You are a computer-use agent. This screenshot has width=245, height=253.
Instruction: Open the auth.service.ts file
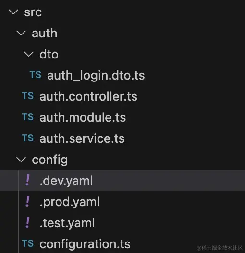[x=82, y=138]
